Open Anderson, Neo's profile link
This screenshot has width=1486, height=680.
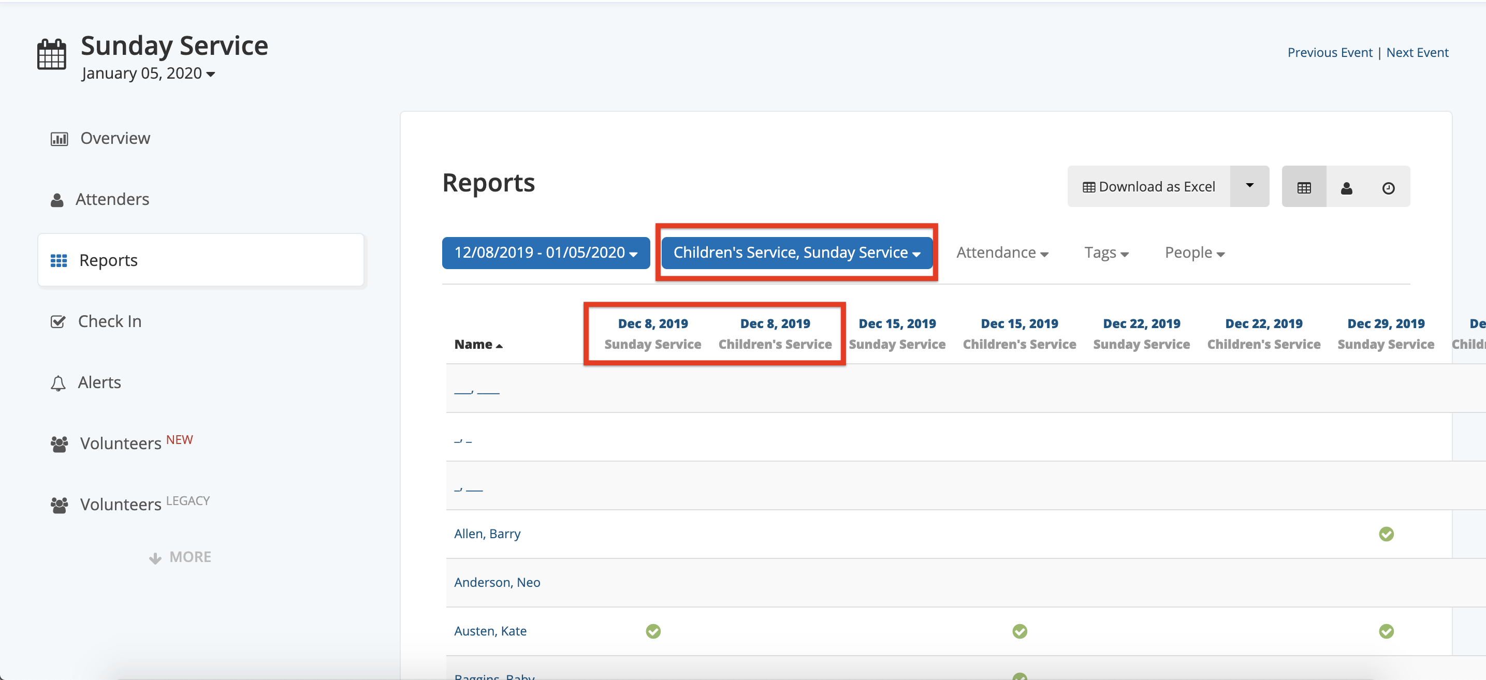[x=497, y=582]
